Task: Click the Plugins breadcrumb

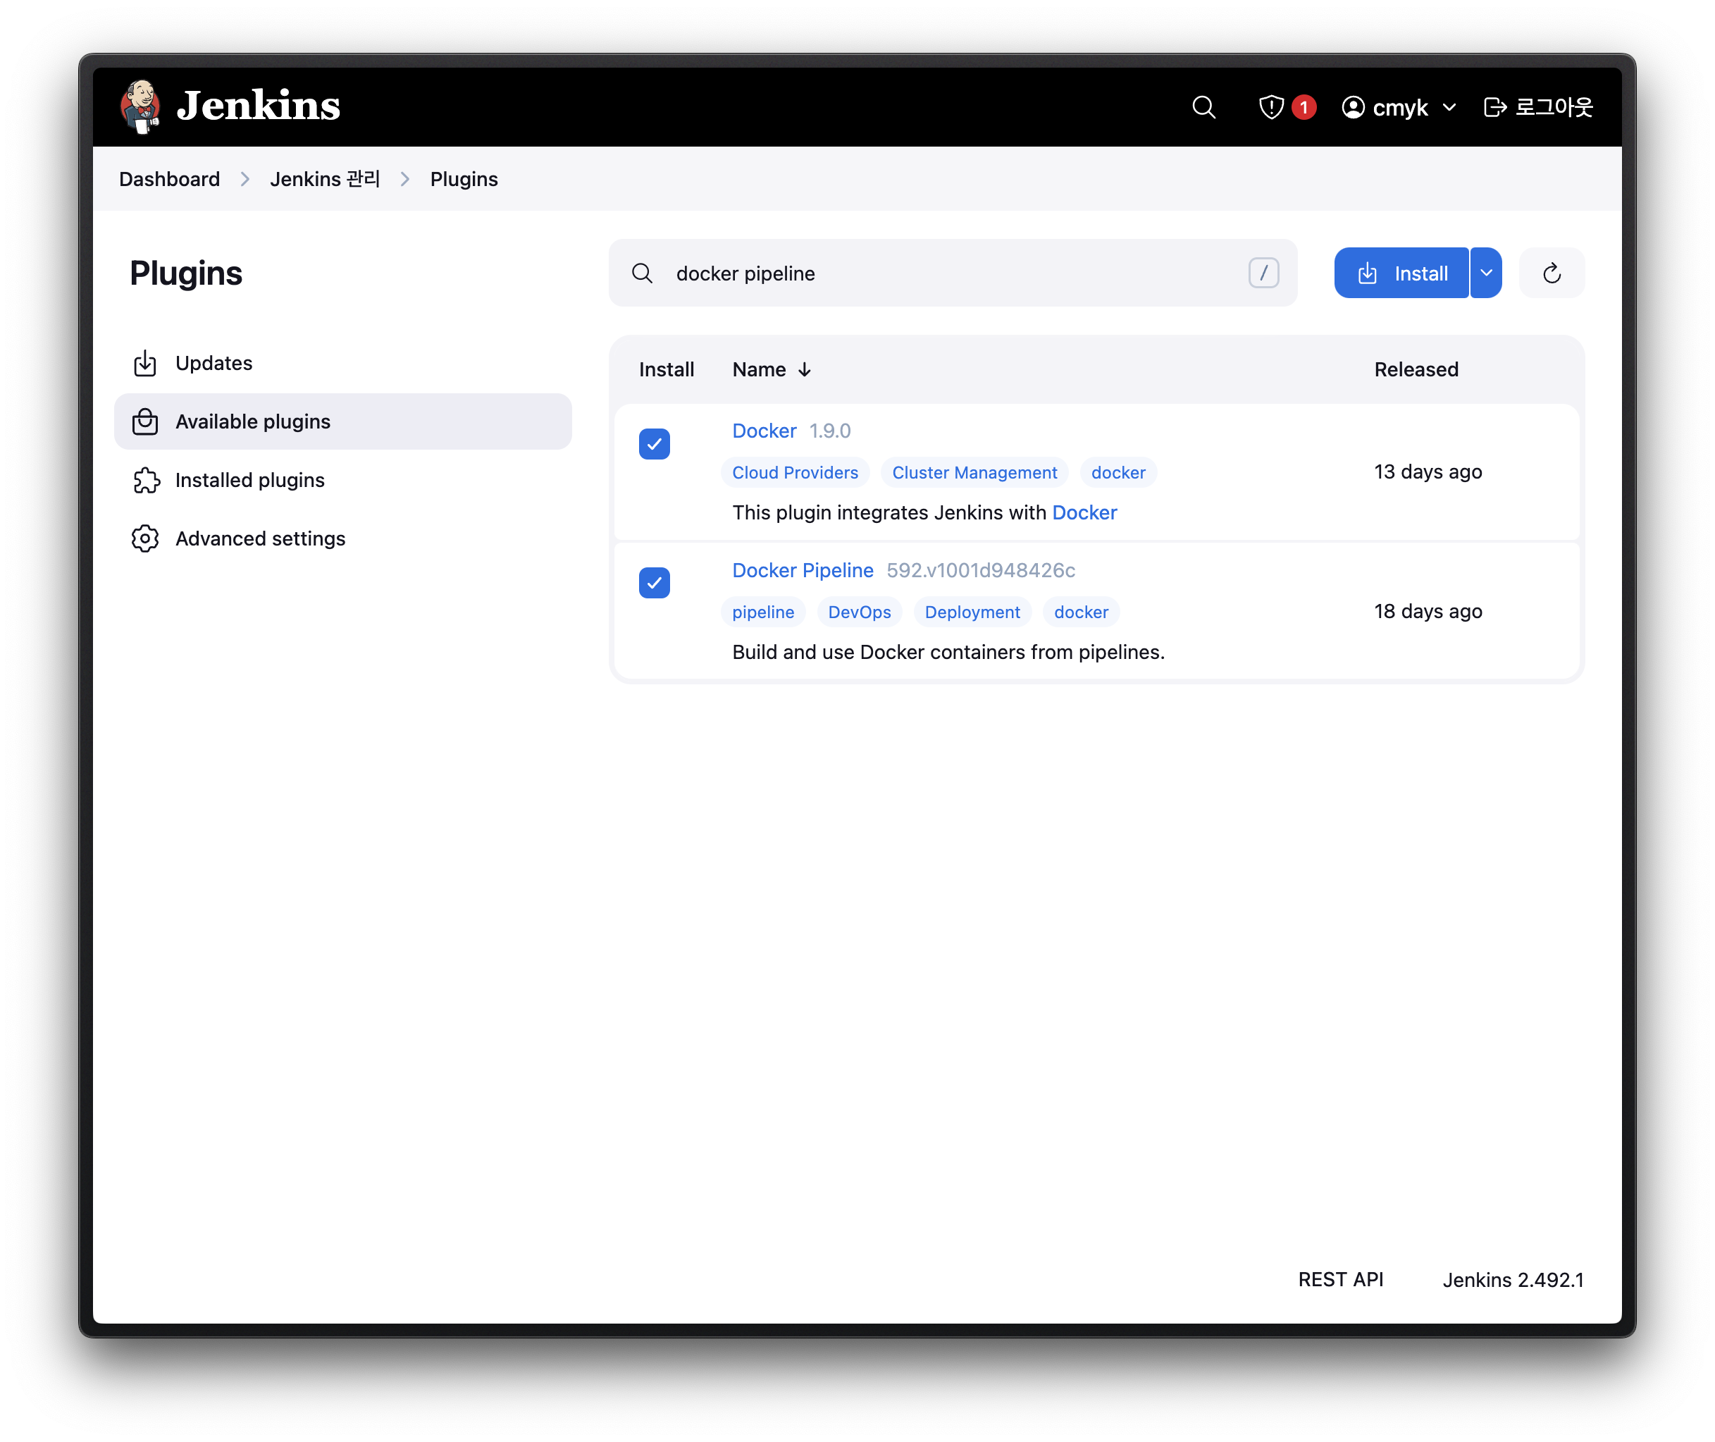Action: coord(463,179)
